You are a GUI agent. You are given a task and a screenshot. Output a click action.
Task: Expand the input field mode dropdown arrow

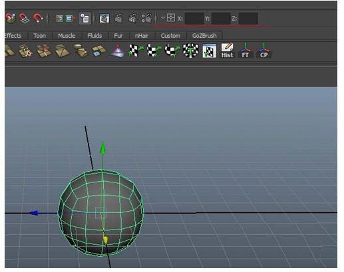pyautogui.click(x=163, y=18)
